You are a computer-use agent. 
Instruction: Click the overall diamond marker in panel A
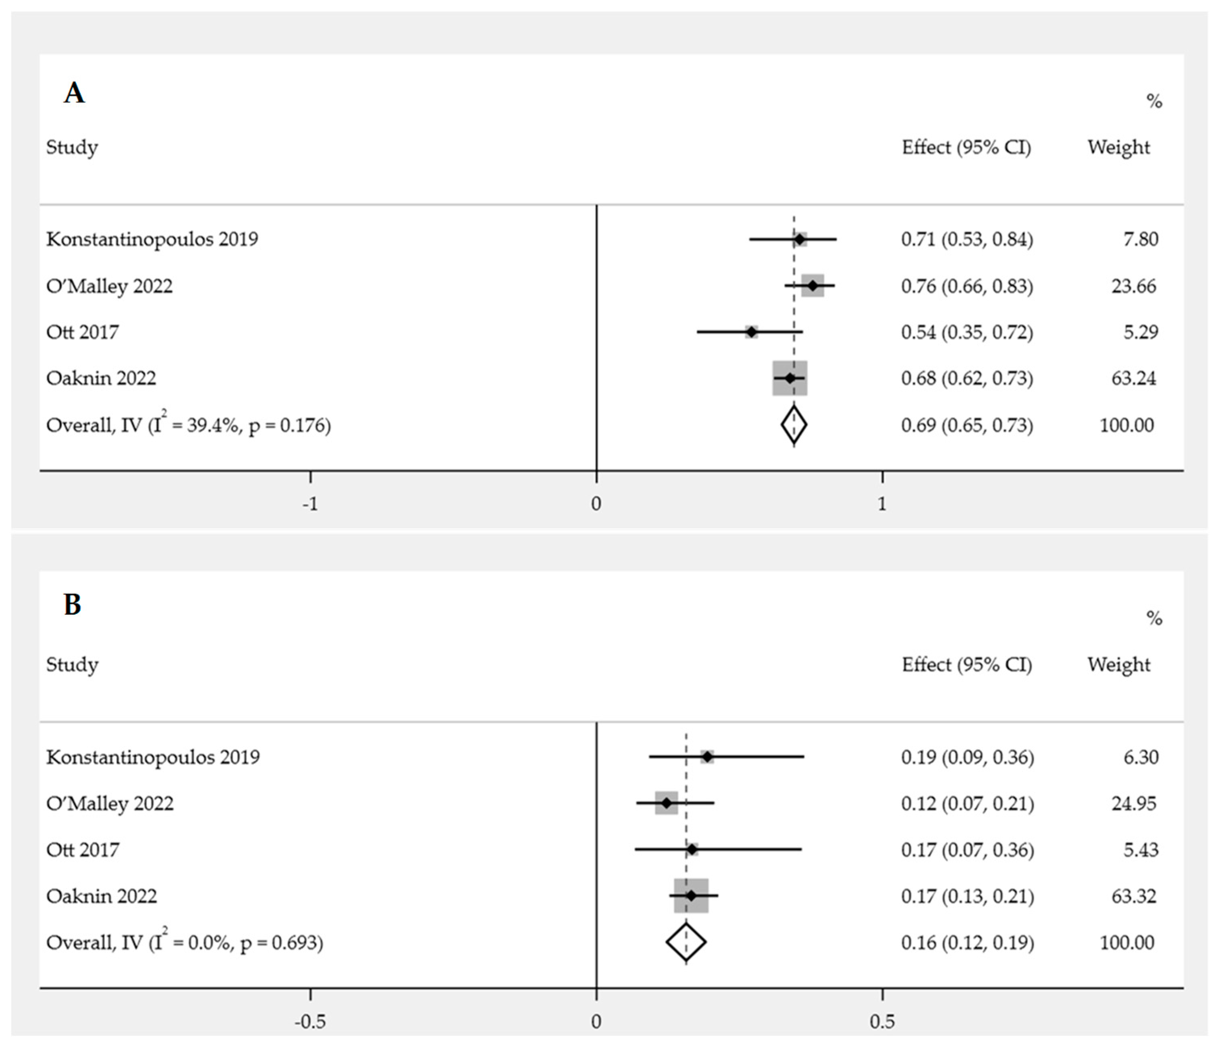click(794, 425)
